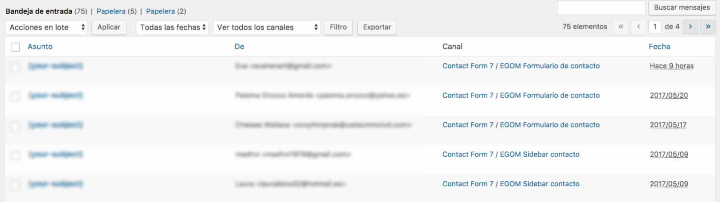
Task: Go to first page of messages
Action: [x=621, y=27]
